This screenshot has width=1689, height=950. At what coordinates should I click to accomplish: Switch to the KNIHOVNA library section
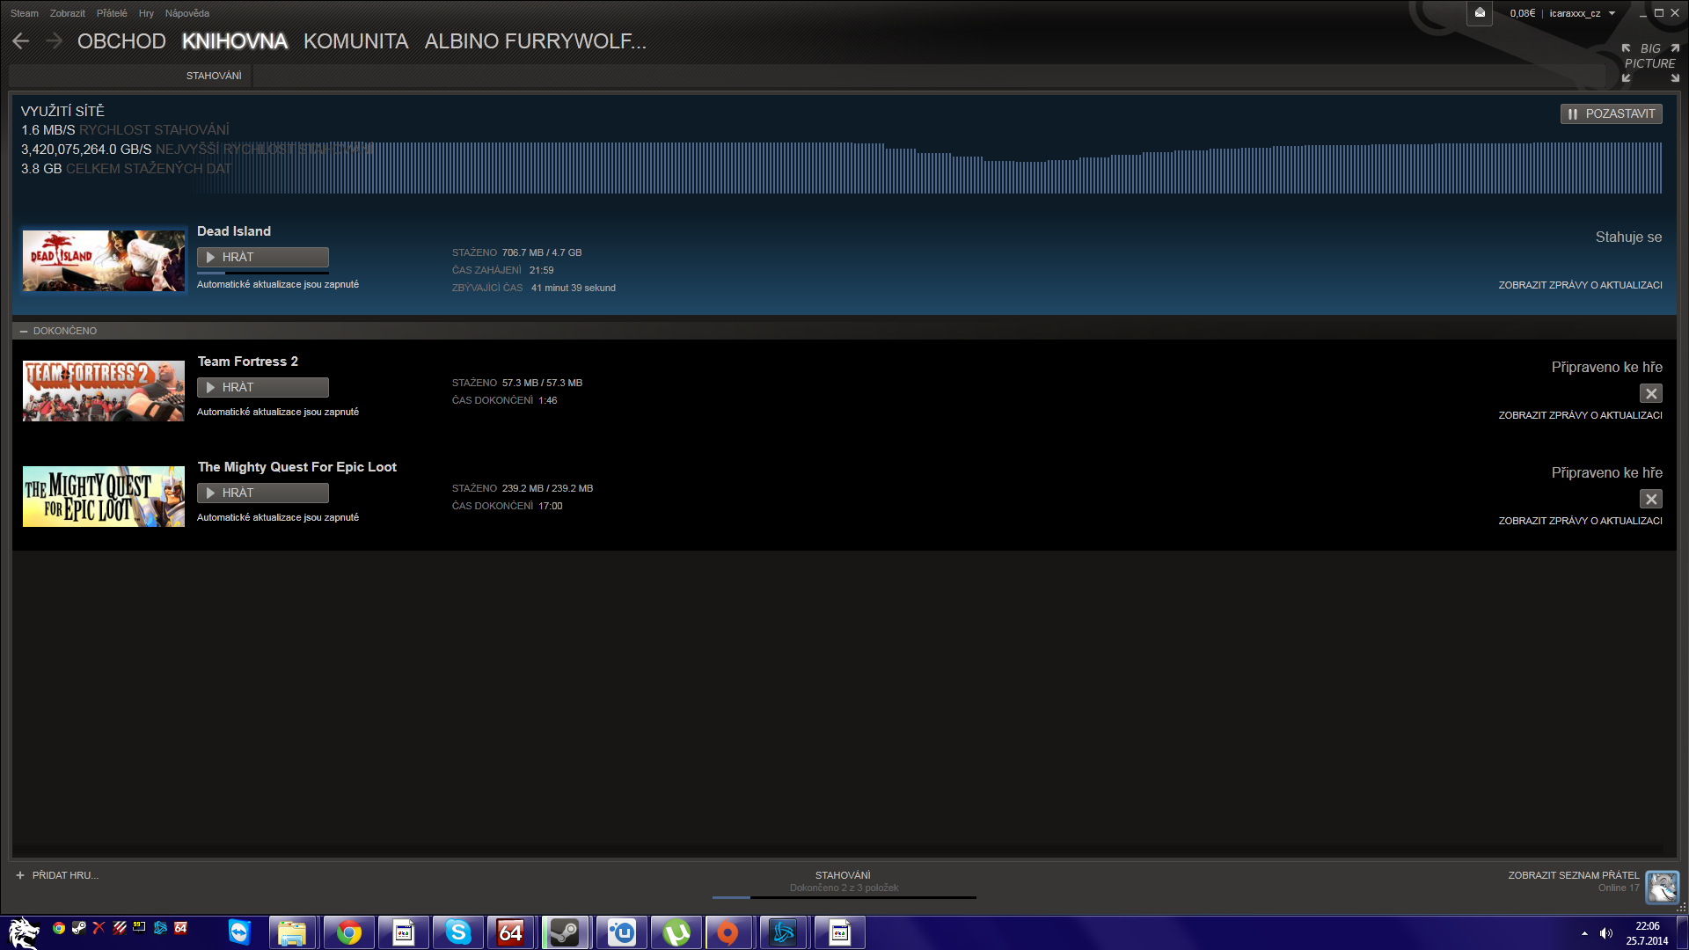pyautogui.click(x=235, y=41)
